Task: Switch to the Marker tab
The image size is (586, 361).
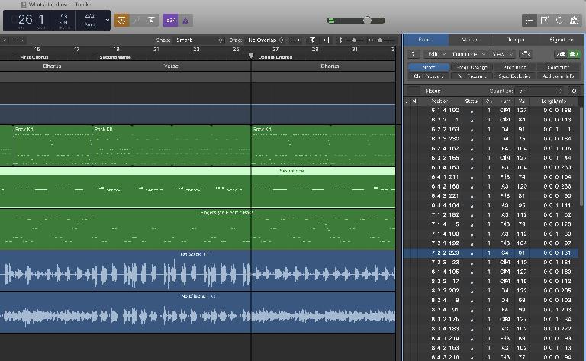Action: click(x=469, y=40)
